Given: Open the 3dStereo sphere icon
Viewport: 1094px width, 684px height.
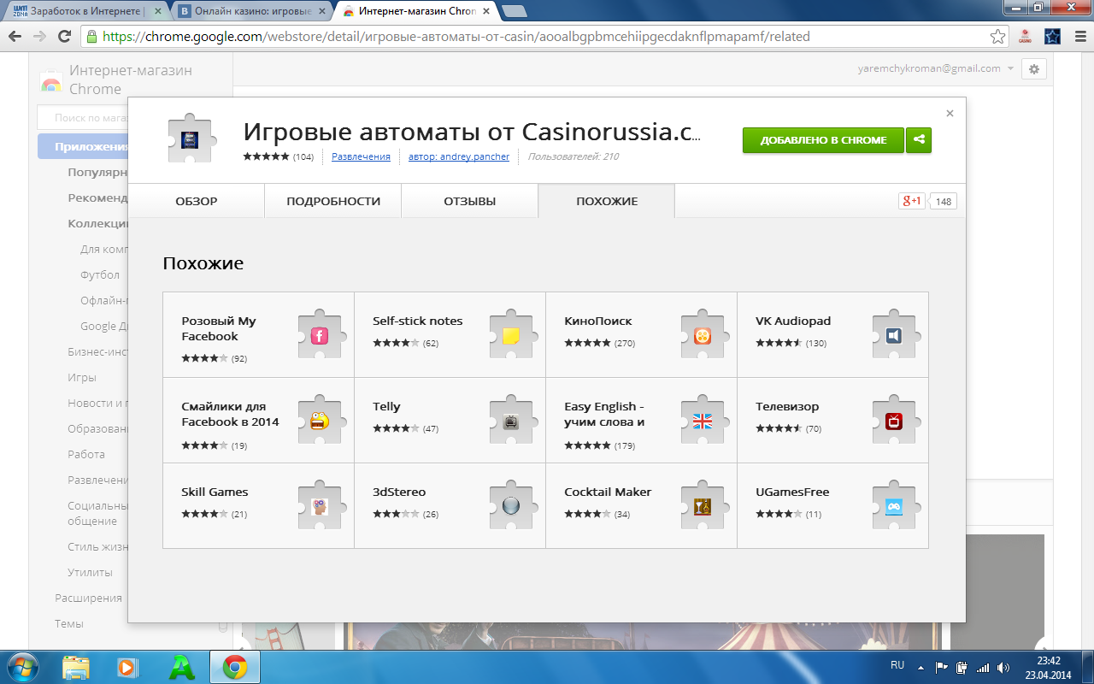Looking at the screenshot, I should tap(511, 506).
